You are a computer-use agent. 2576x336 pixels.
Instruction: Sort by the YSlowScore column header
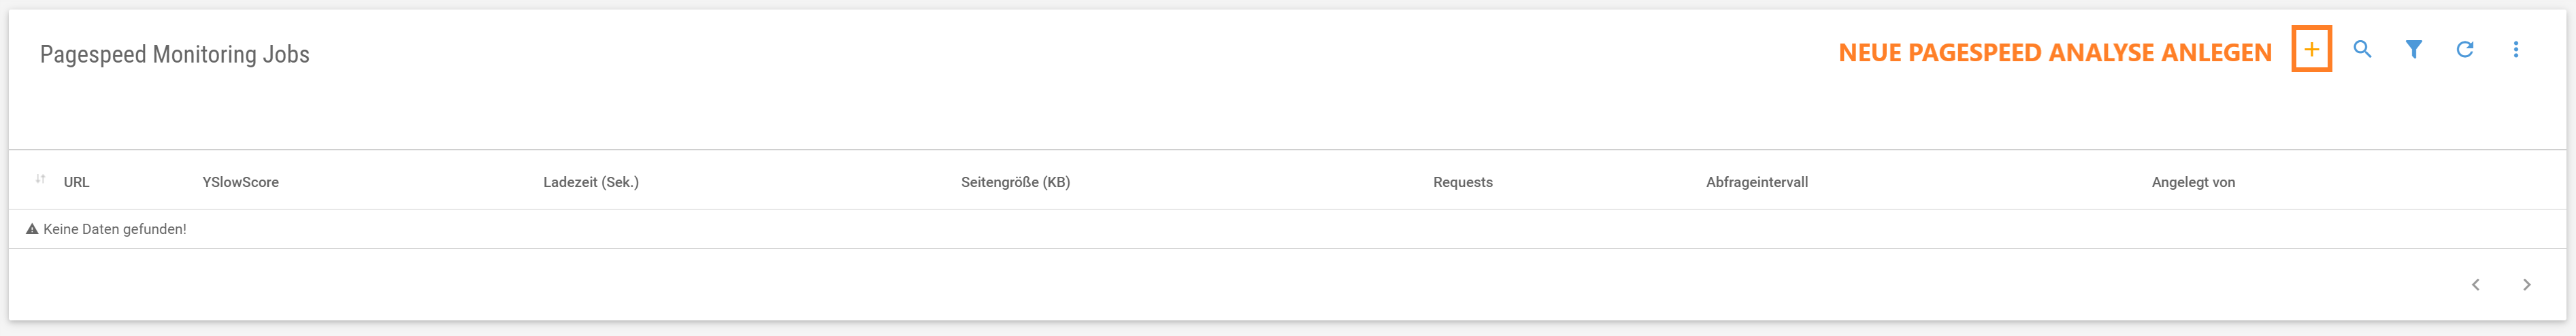[x=240, y=182]
